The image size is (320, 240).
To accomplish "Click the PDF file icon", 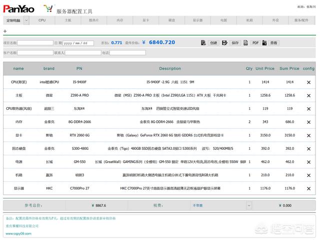I will click(x=245, y=43).
